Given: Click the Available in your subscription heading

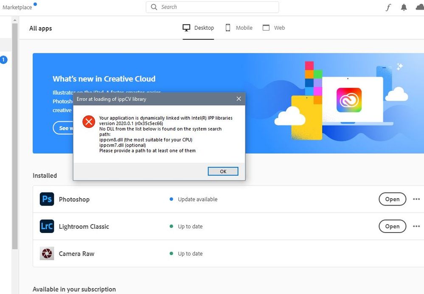Looking at the screenshot, I should 74,289.
